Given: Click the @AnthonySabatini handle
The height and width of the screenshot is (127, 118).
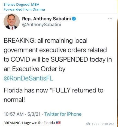Looking at the screenshot, I should (x=41, y=24).
